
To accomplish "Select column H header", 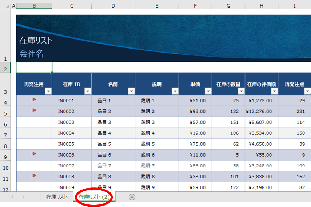I will [x=262, y=6].
